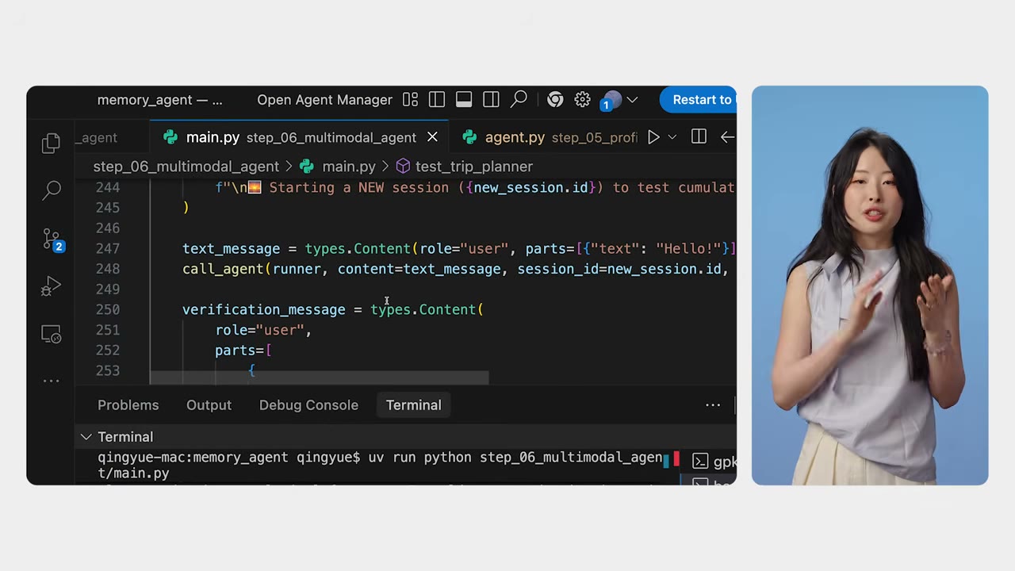Open the Remote Explorer view in the activity bar
This screenshot has width=1015, height=571.
point(52,335)
